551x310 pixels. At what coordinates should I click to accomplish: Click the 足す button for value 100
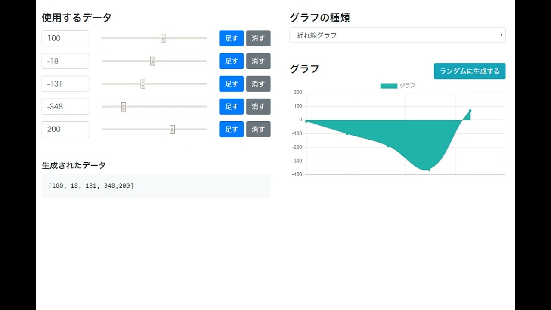pos(231,38)
